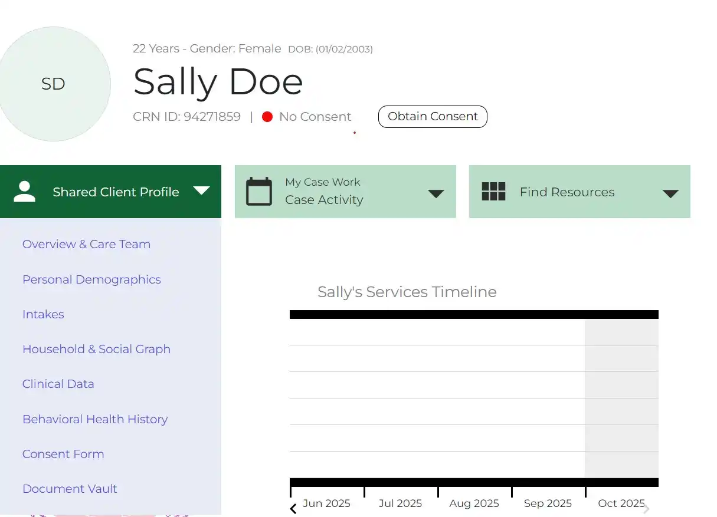
Task: Click the grid icon beside Find Resources
Action: pos(493,192)
